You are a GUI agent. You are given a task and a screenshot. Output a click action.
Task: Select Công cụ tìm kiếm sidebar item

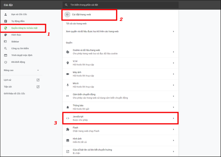[x=20, y=48]
